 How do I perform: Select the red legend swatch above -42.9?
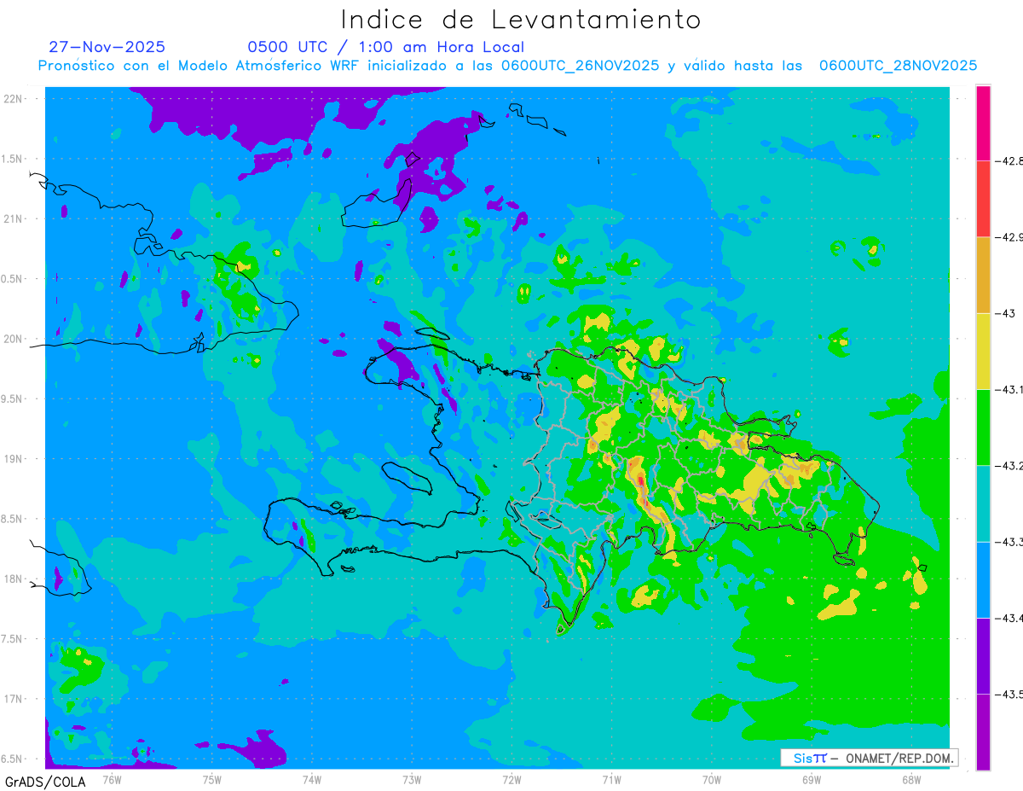pyautogui.click(x=983, y=199)
